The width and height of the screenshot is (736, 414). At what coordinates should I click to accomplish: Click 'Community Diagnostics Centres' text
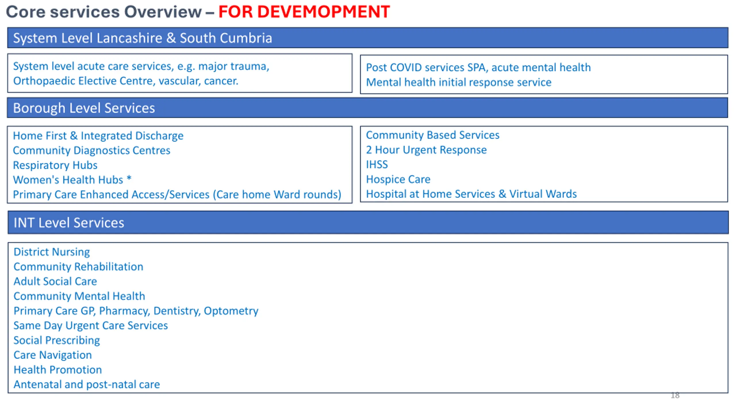pyautogui.click(x=91, y=150)
